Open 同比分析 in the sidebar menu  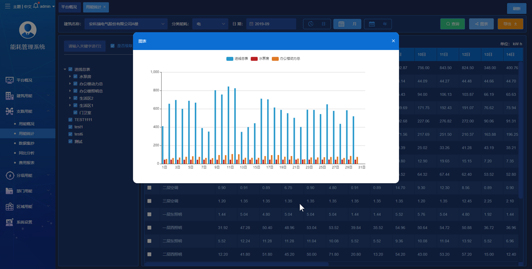(x=26, y=153)
